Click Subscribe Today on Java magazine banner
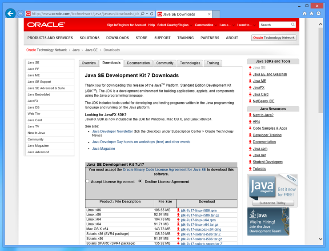Image resolution: width=329 pixels, height=251 pixels. coord(273,203)
